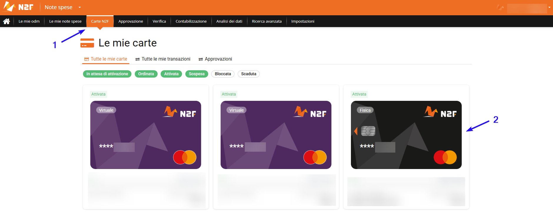Expand the Note spese module dropdown
Viewport: 553px width, 214px height.
(x=80, y=7)
